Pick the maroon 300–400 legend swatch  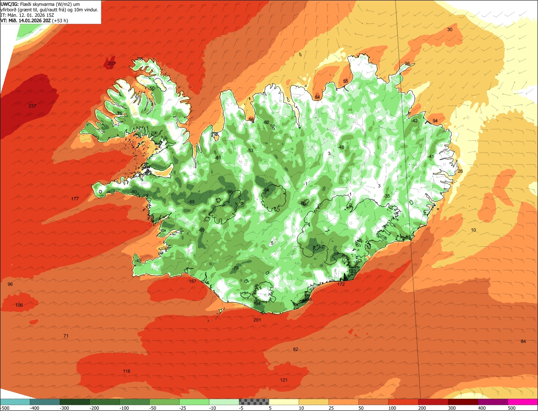point(463,402)
